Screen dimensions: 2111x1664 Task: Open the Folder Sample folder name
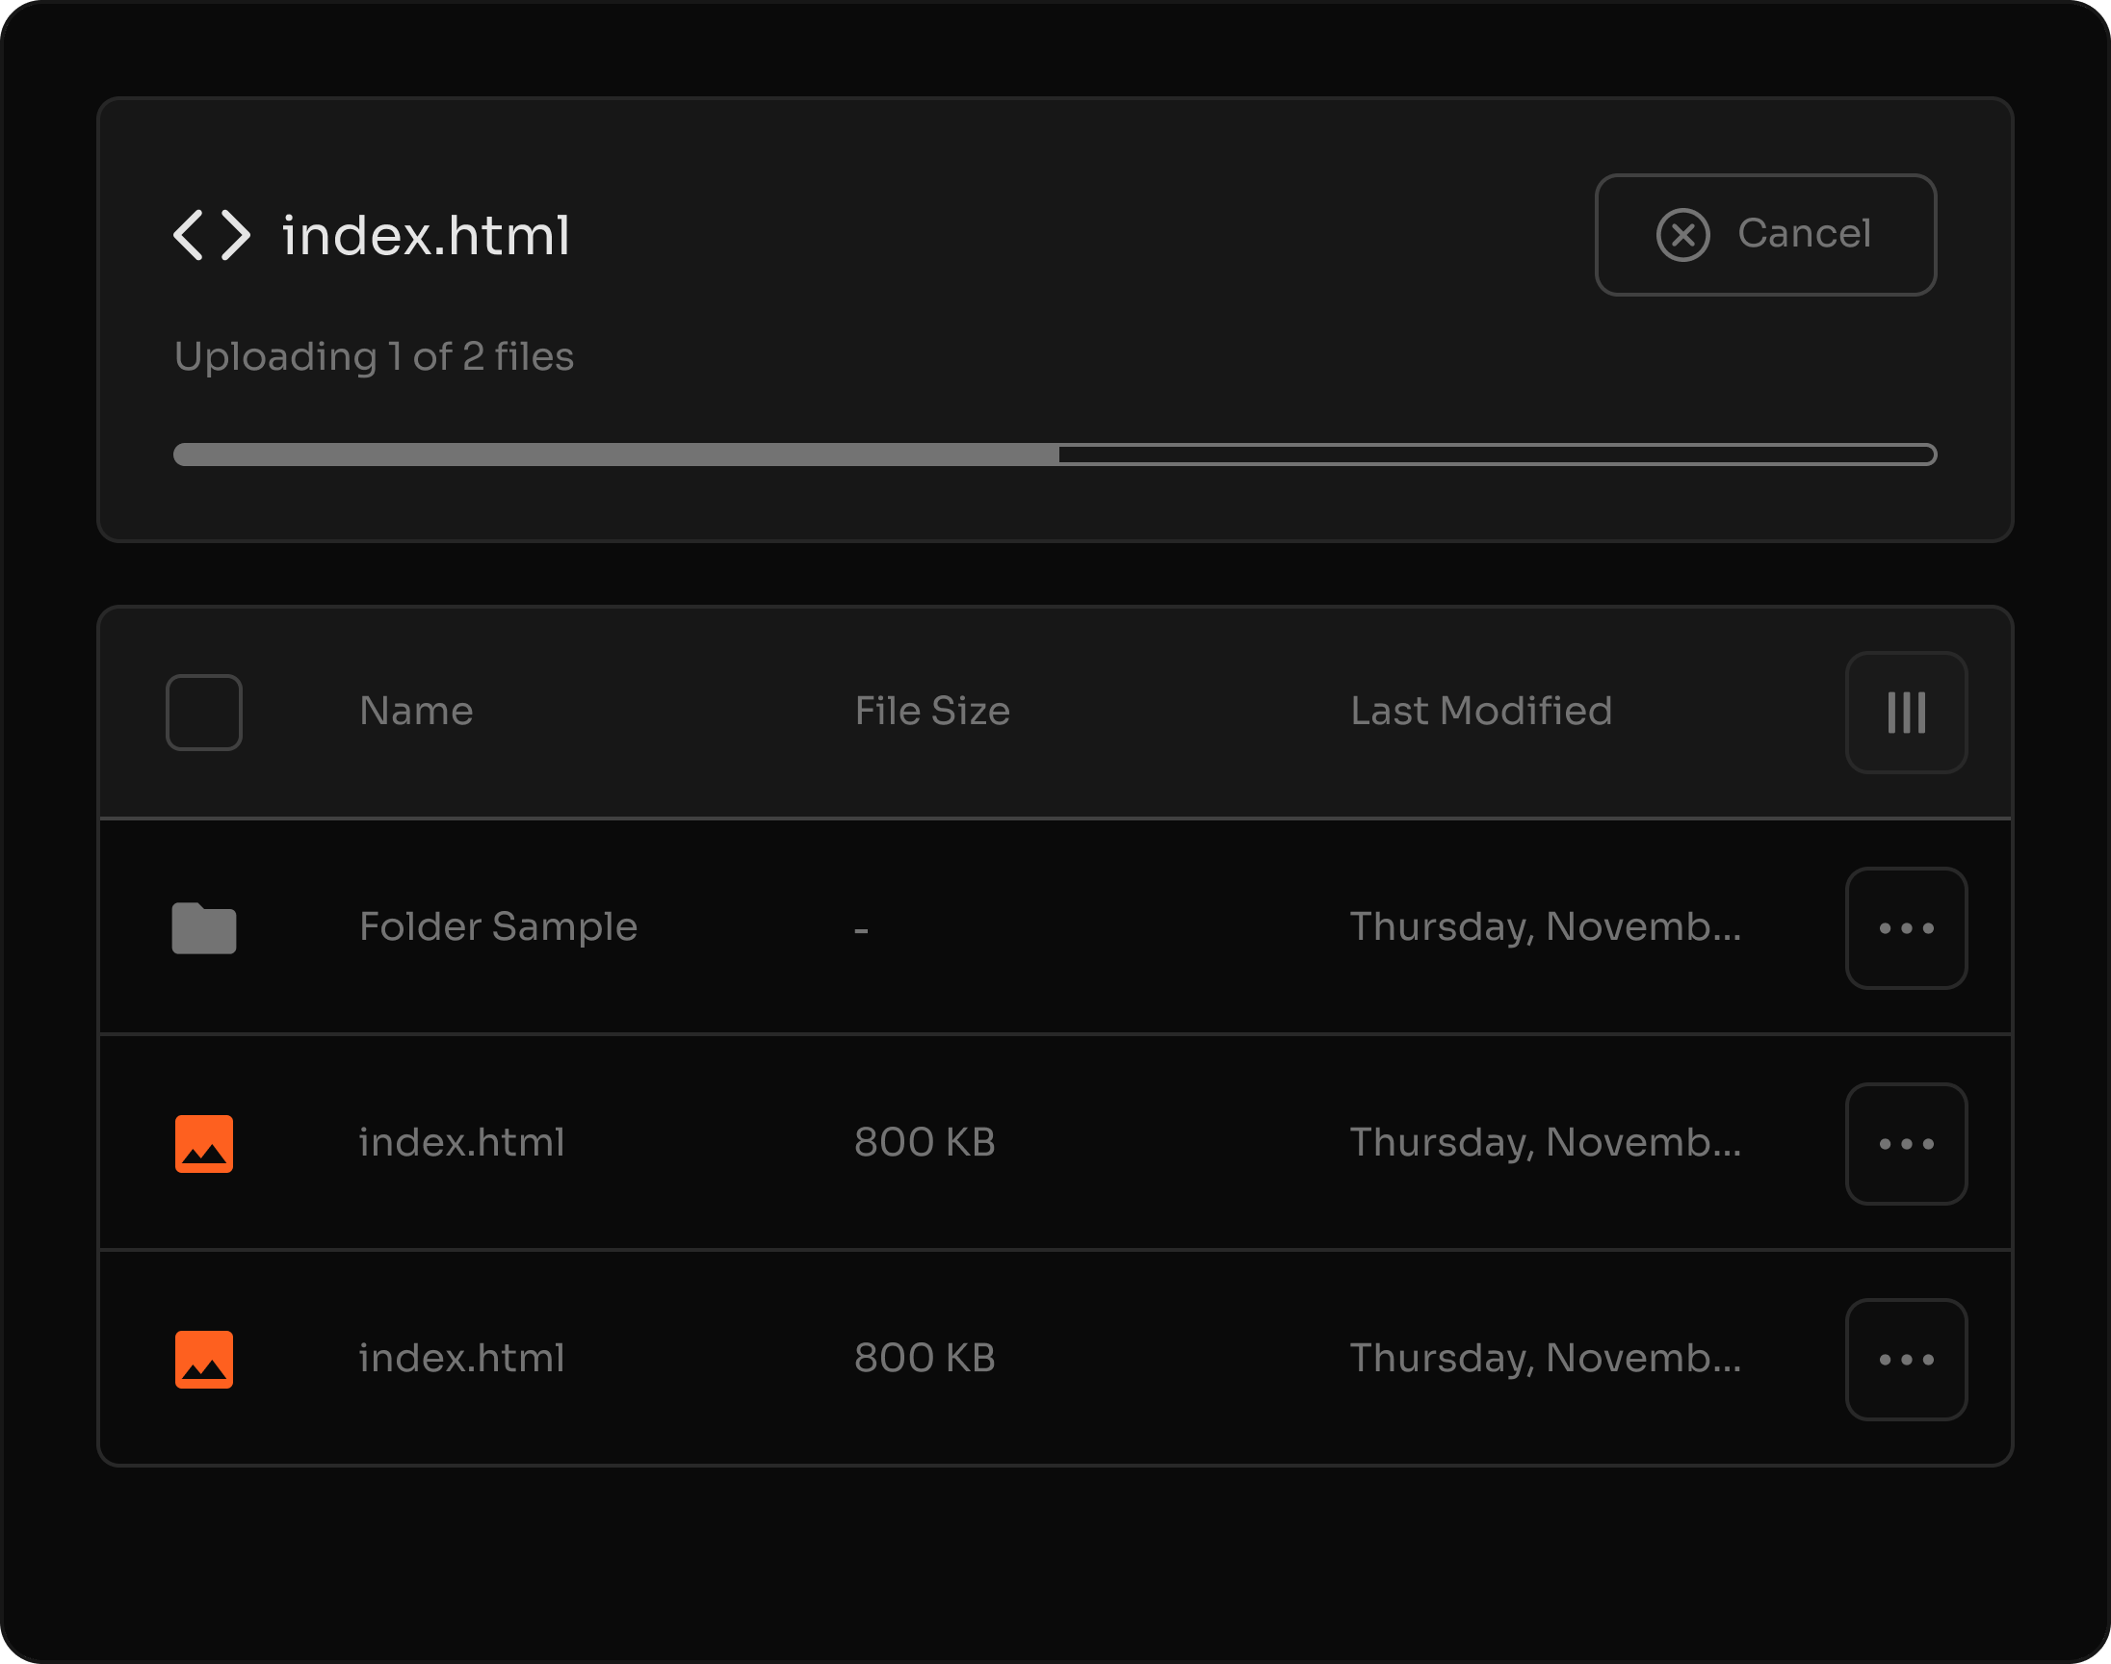click(498, 926)
